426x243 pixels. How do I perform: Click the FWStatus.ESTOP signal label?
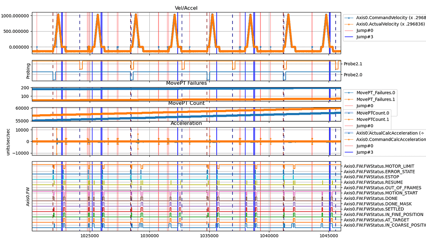pos(376,177)
